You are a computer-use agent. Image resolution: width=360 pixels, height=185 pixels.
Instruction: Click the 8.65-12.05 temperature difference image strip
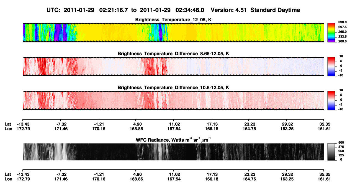coord(173,66)
